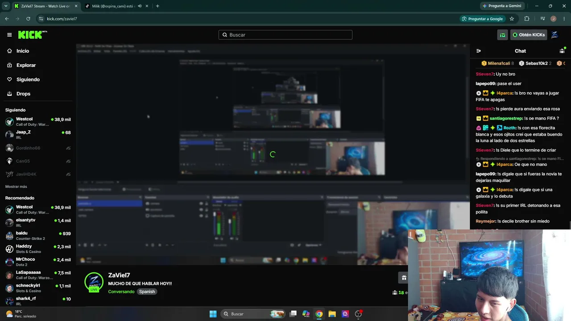Open Task View on the taskbar
Image resolution: width=571 pixels, height=321 pixels.
(x=293, y=314)
